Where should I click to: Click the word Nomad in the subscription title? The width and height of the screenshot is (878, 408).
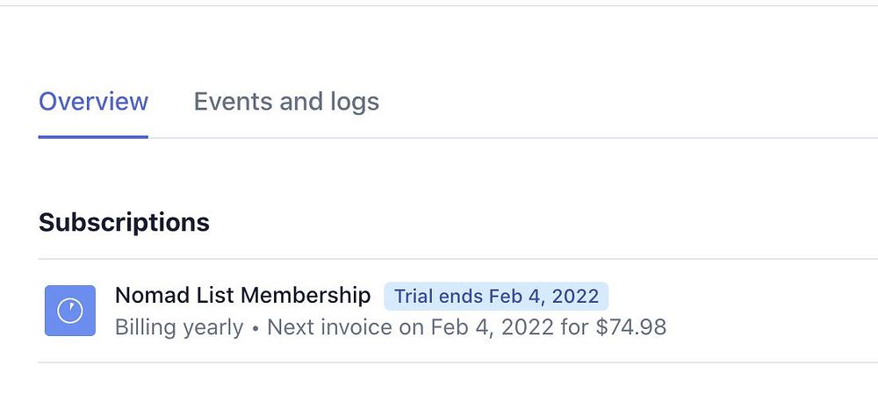coord(147,296)
